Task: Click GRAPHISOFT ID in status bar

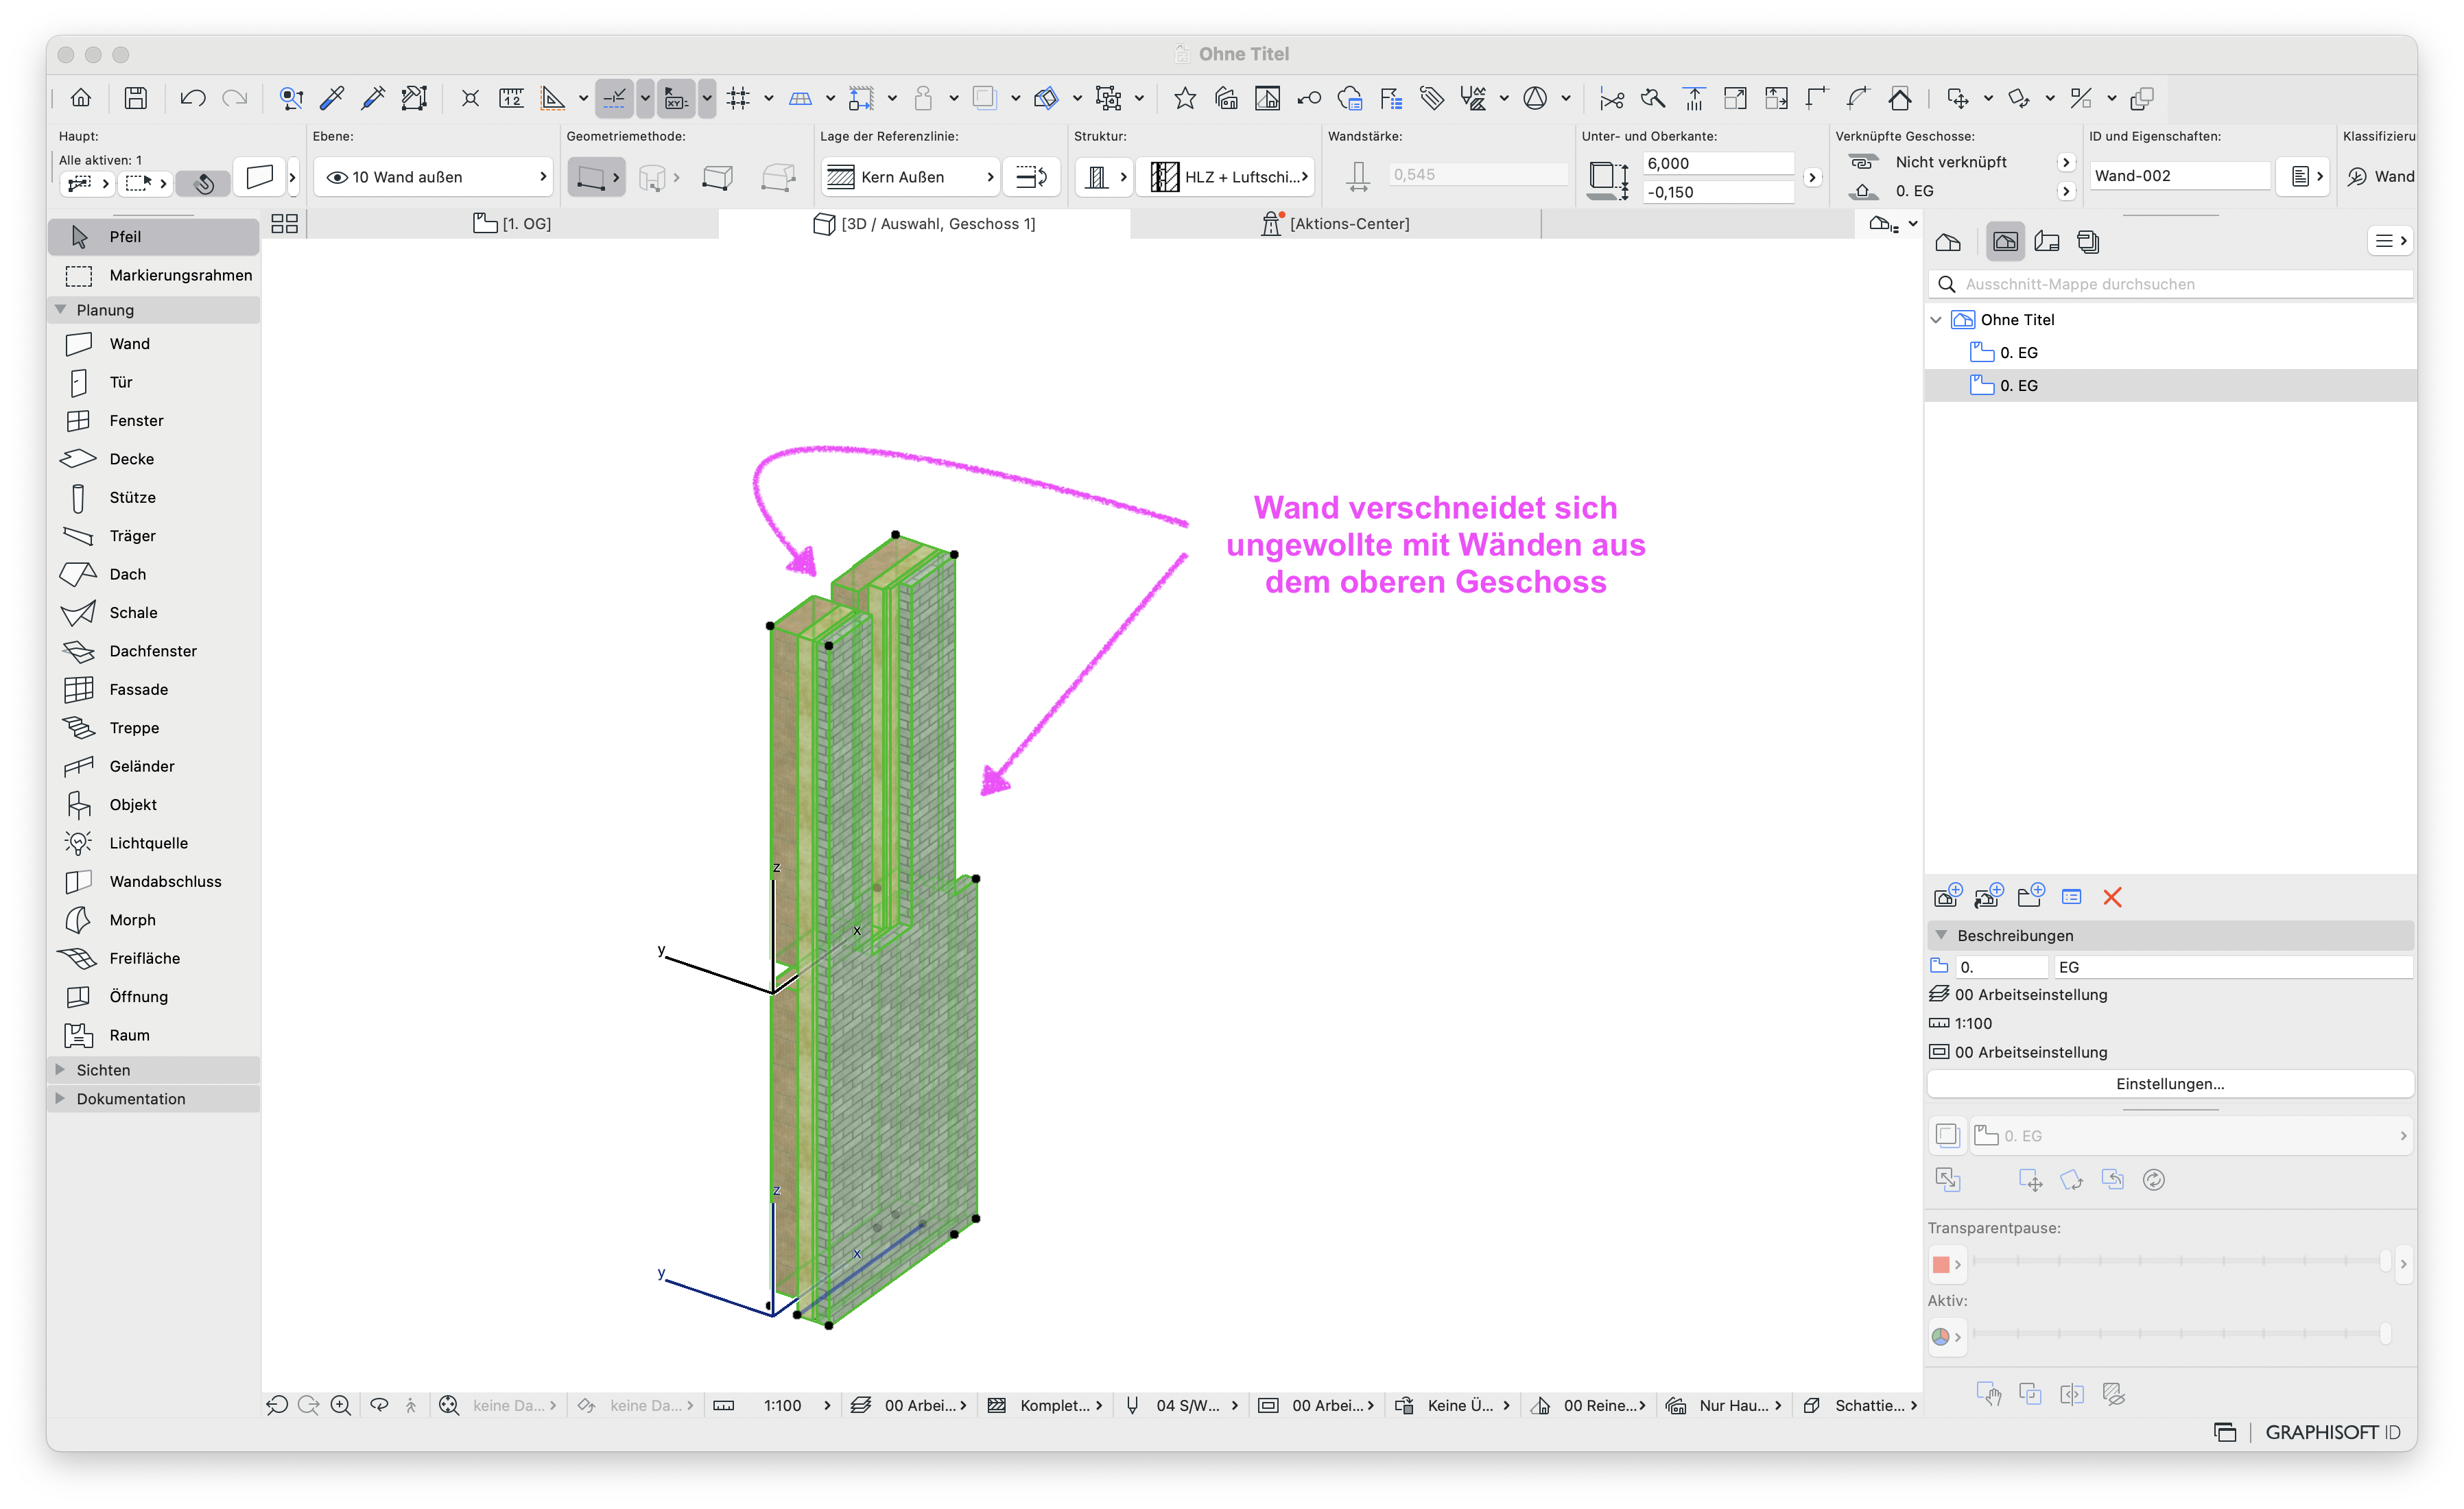Action: 2332,1432
